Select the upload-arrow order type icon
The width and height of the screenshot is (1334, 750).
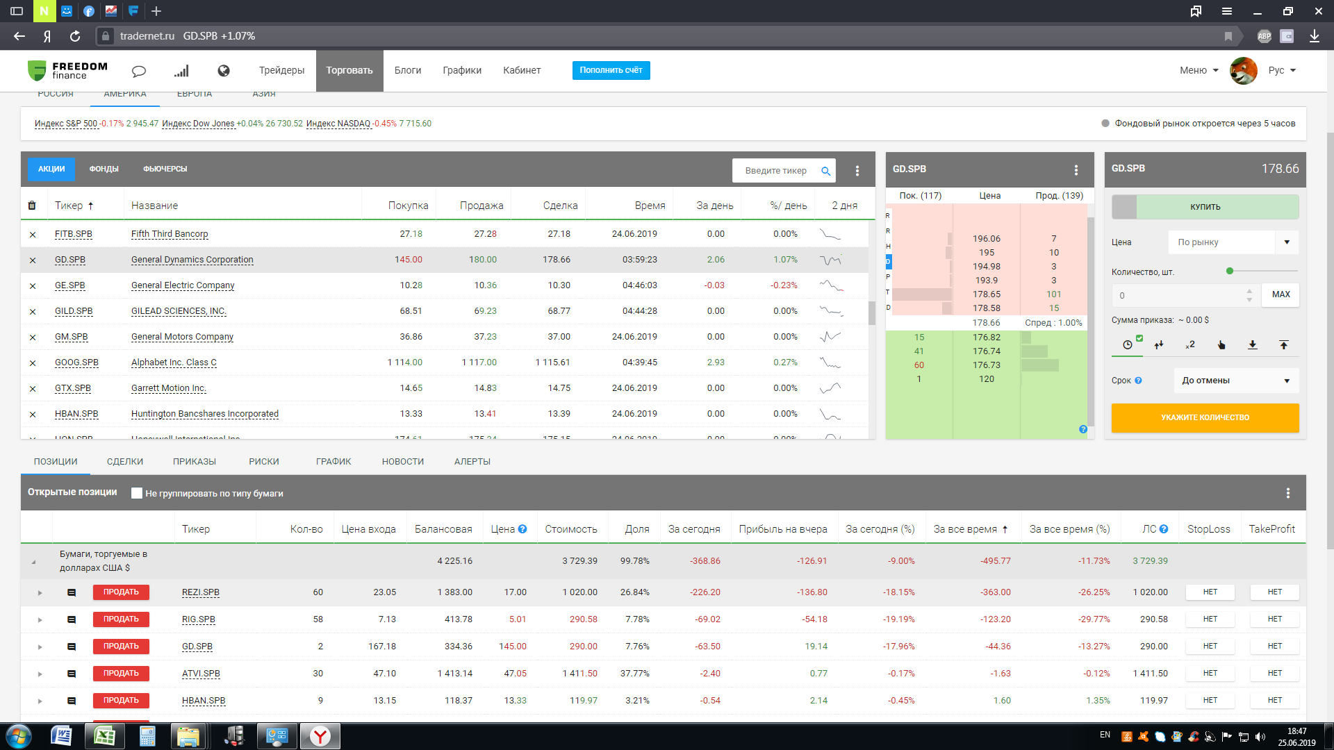click(x=1284, y=344)
